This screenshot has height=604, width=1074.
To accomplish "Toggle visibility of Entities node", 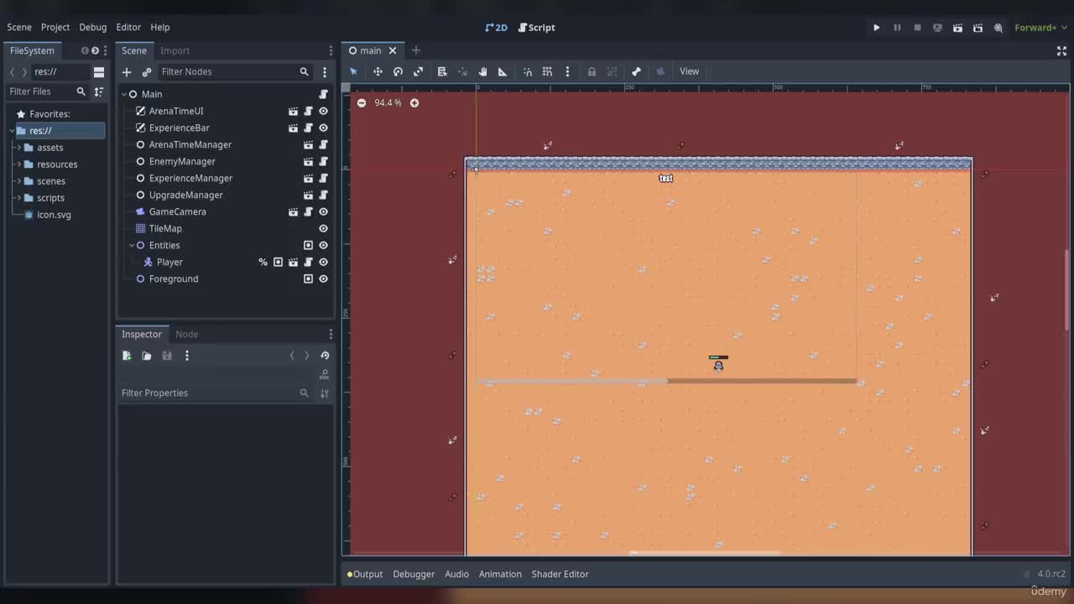I will coord(323,245).
